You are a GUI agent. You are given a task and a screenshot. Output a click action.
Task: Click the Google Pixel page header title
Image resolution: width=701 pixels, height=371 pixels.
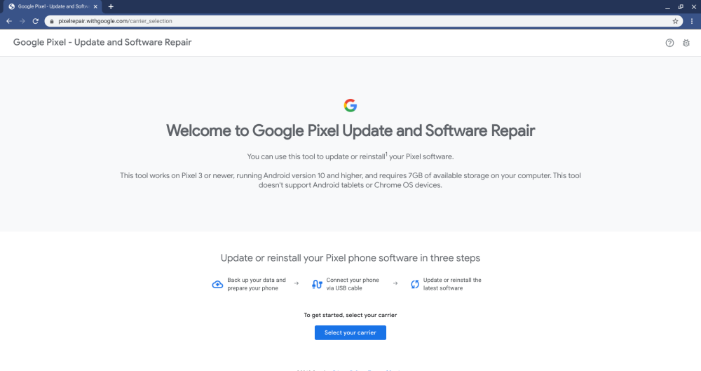coord(102,42)
